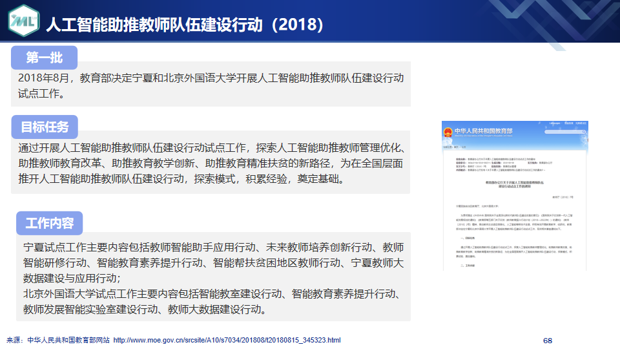Open the moe.gov.cn source URL link

pos(227,340)
